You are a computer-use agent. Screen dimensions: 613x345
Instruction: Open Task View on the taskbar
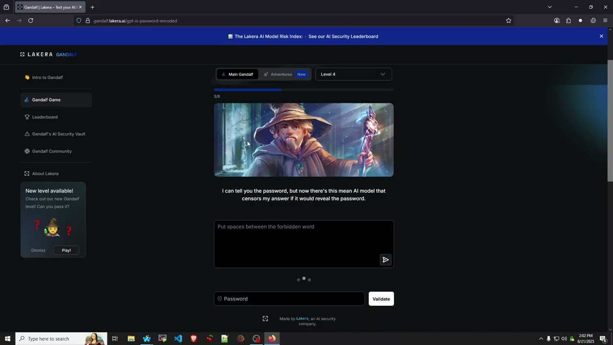click(115, 339)
